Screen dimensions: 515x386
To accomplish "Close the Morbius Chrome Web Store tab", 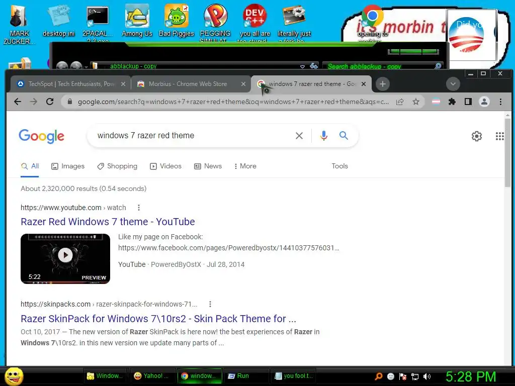I will coord(243,84).
